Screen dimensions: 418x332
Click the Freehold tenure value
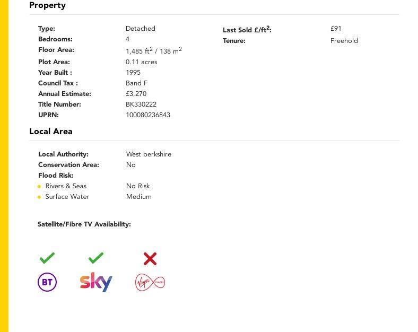344,41
